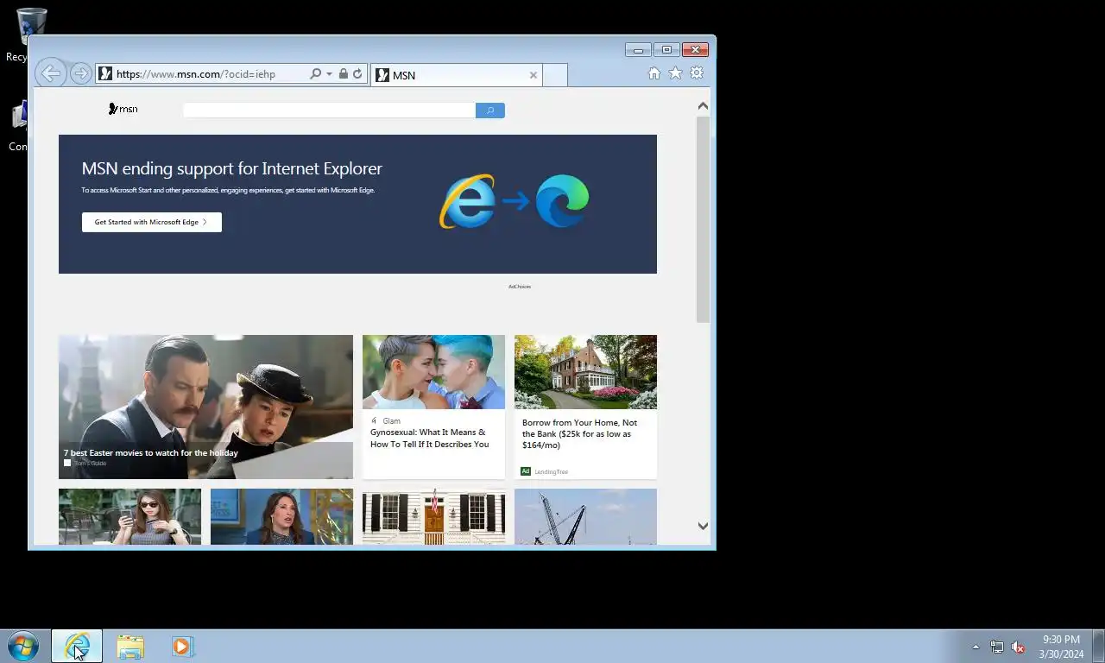Click Internet Explorer taskbar icon
The image size is (1105, 663).
click(77, 646)
